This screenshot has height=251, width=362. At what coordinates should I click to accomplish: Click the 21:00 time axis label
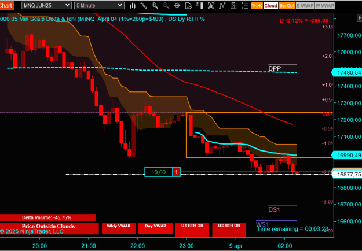tap(89, 246)
